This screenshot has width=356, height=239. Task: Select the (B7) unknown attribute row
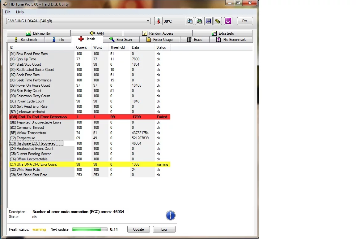coord(90,112)
